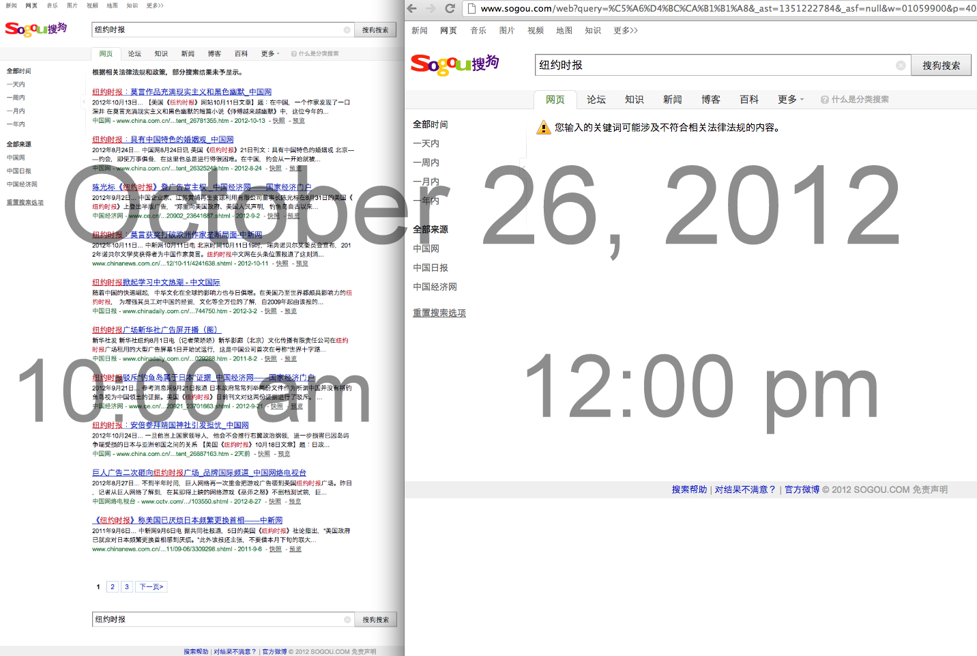Viewport: 977px width, 656px height.
Task: Filter source 中国日报 in the left page sidebar
Action: click(19, 171)
